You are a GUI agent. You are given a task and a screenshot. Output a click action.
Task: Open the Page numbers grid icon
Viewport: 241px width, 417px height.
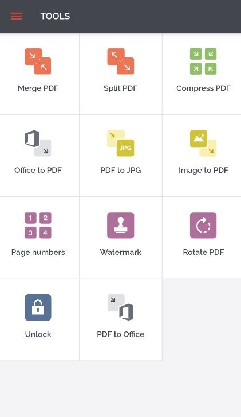pos(38,225)
